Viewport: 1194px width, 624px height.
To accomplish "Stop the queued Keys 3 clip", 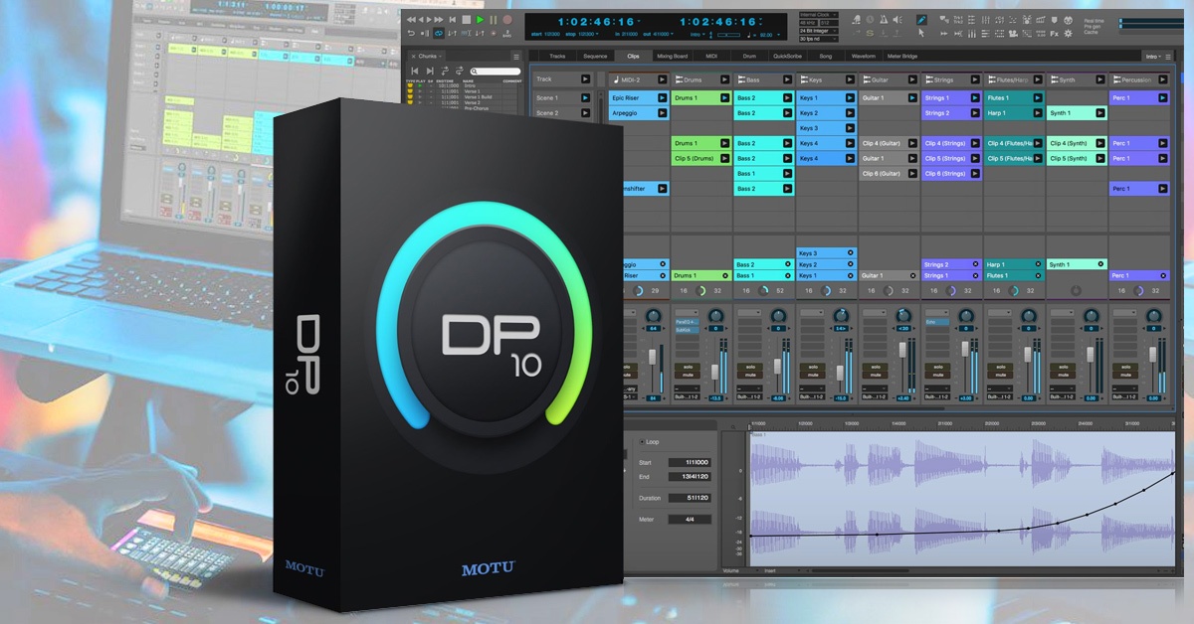I will pyautogui.click(x=850, y=253).
